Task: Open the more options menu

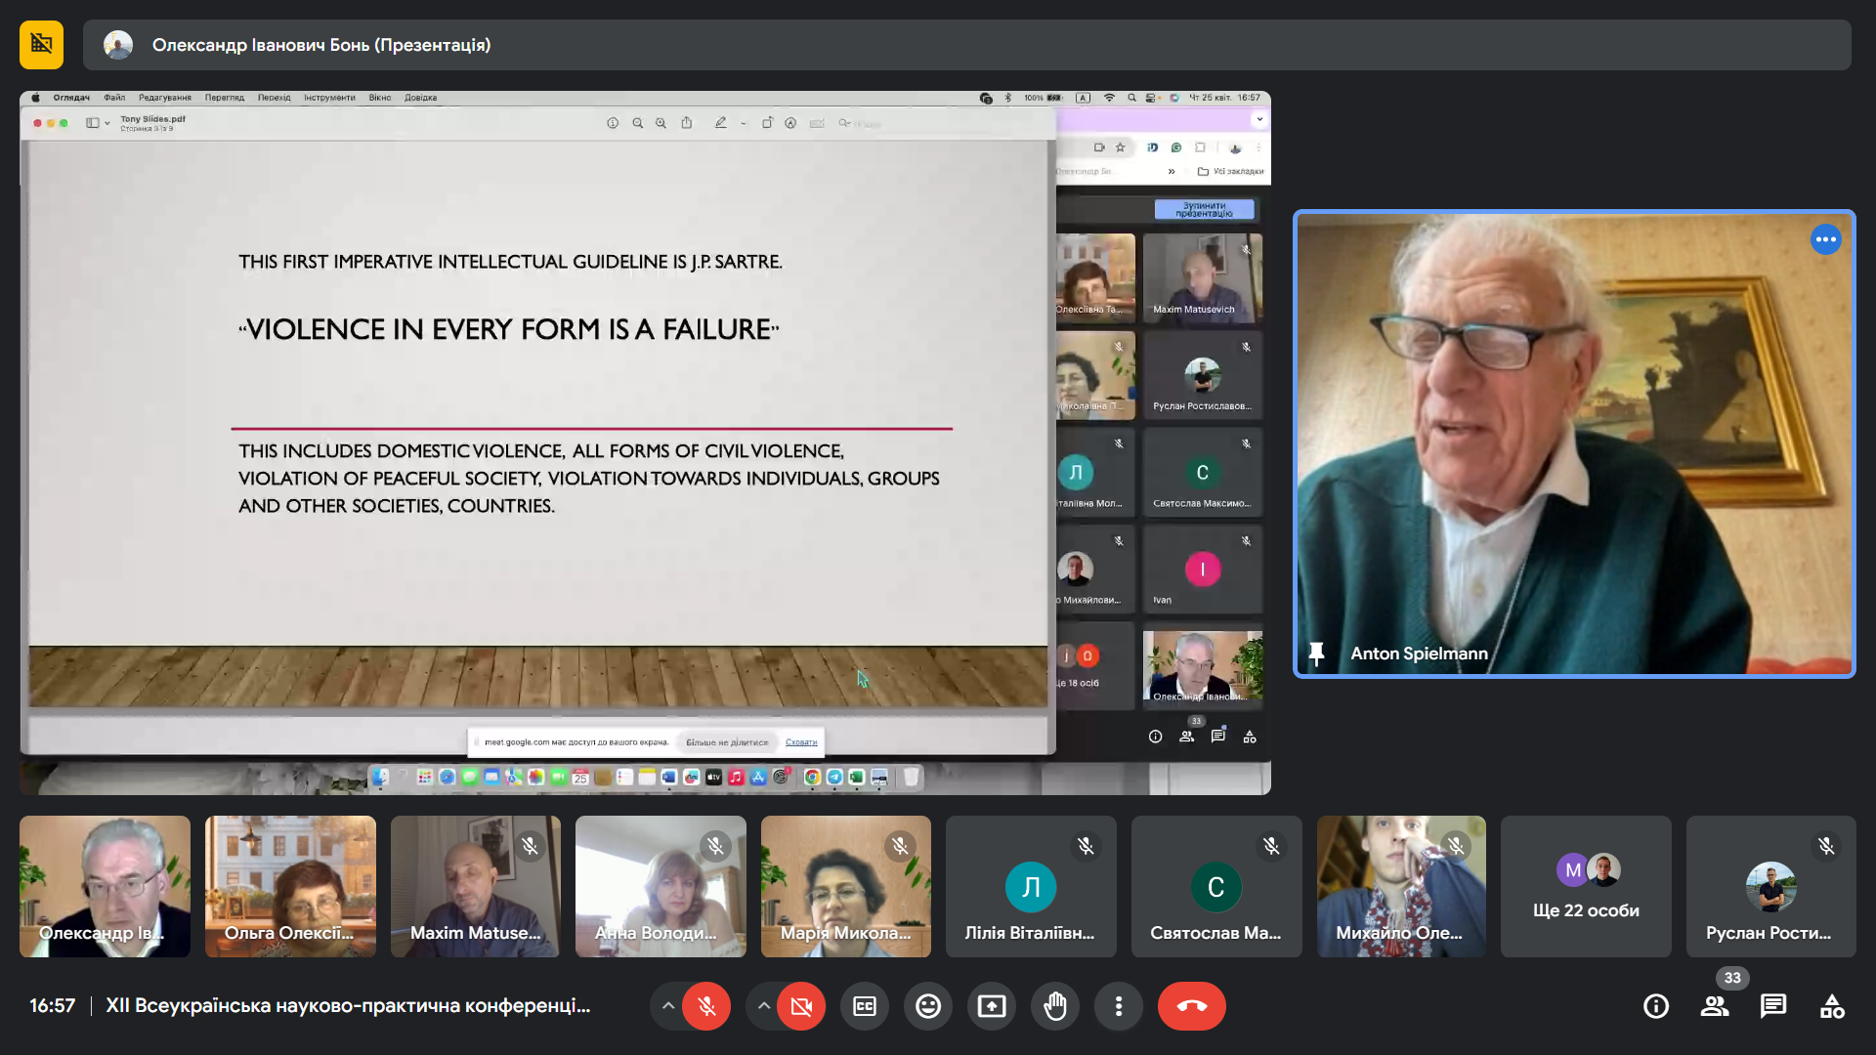Action: 1119,1006
